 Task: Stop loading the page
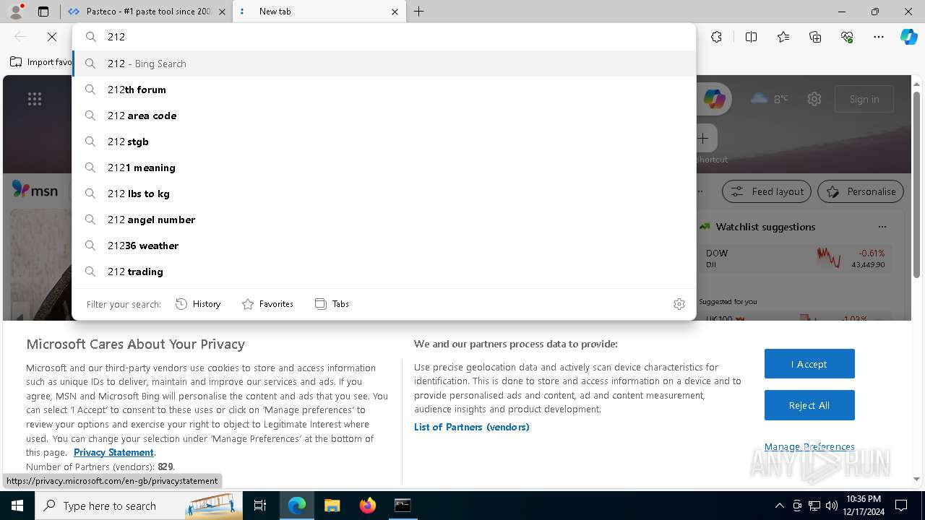tap(52, 37)
